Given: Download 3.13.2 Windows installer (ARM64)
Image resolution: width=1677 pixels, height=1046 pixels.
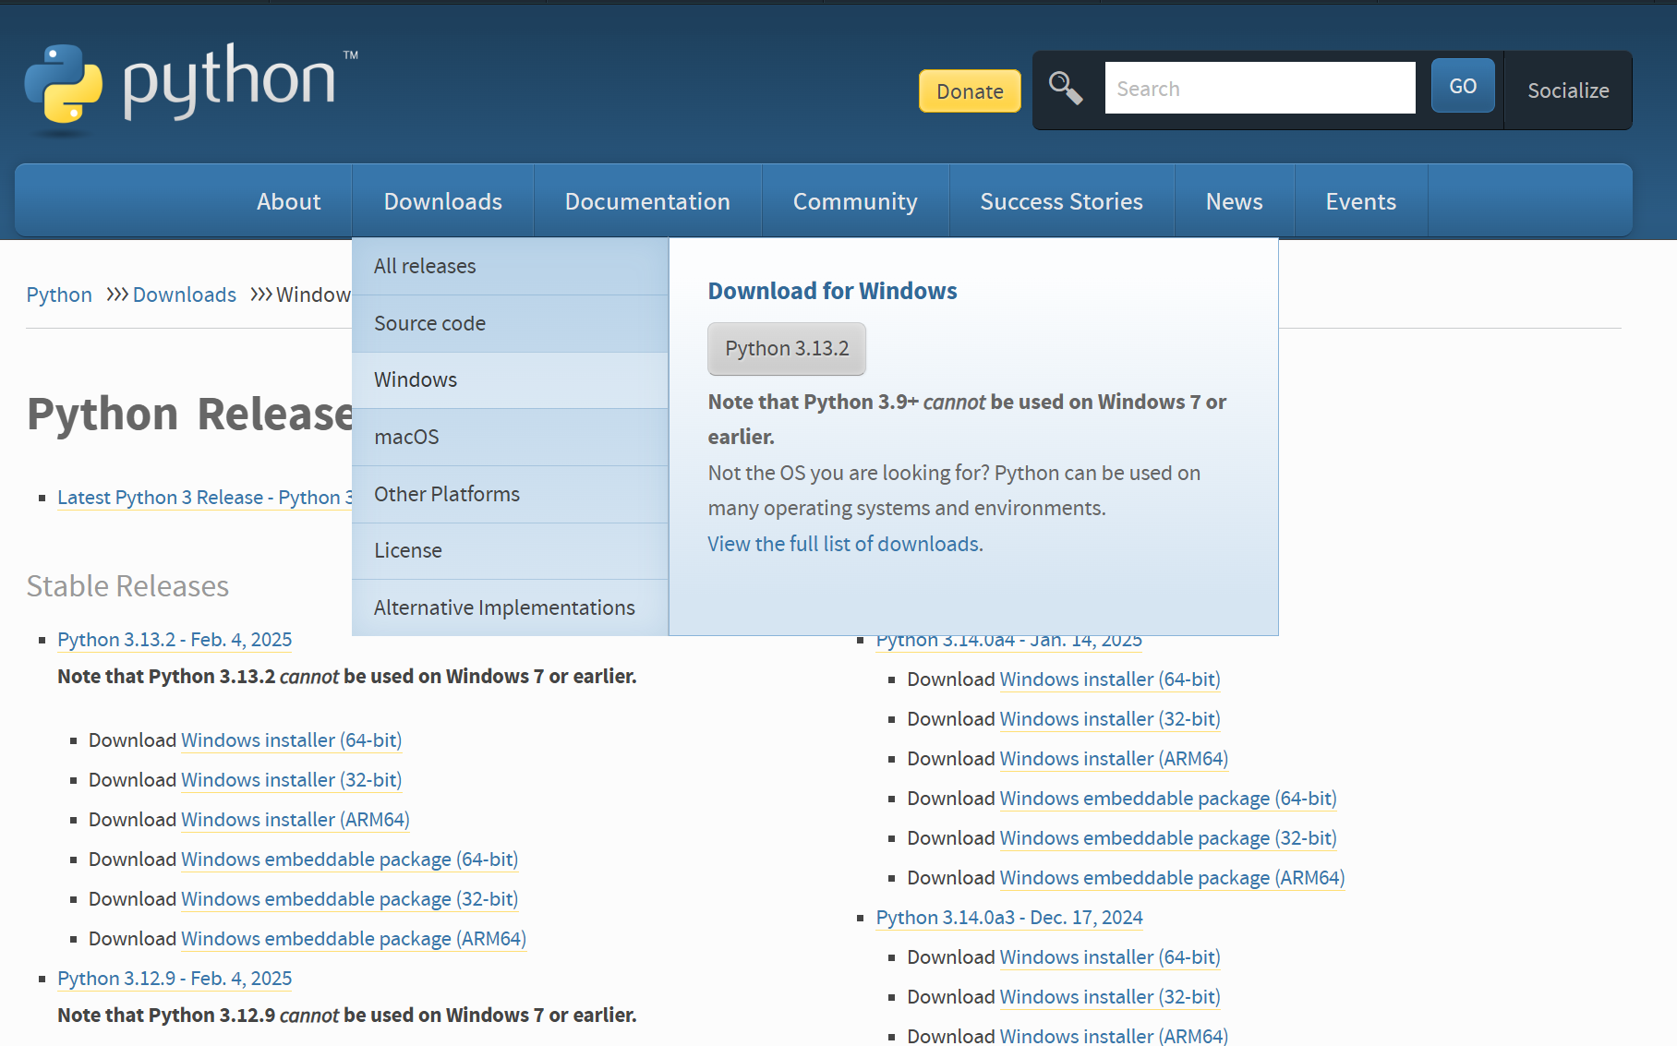Looking at the screenshot, I should pos(296,819).
